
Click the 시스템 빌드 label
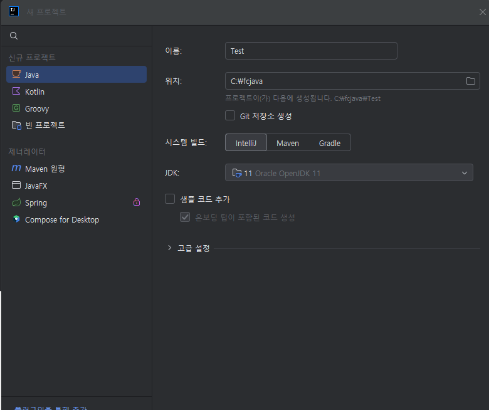coord(186,142)
